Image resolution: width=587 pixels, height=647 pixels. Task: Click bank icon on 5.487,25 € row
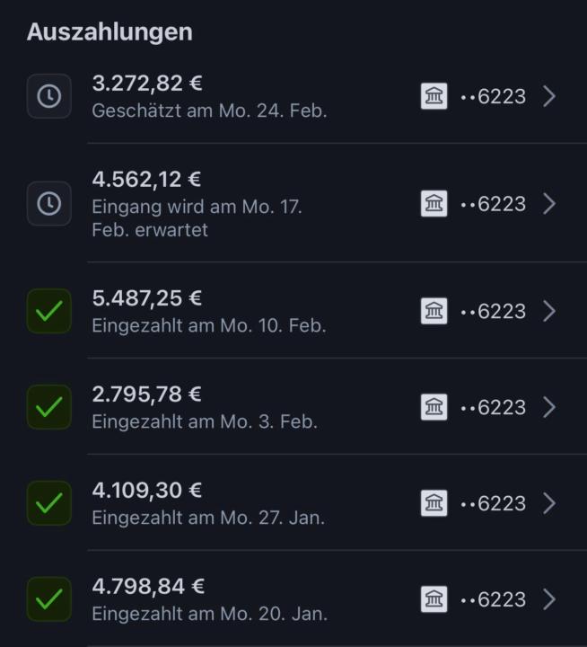tap(434, 311)
